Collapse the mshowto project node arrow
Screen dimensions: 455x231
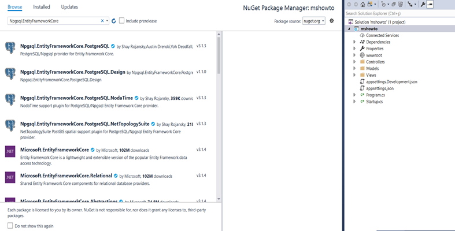349,29
